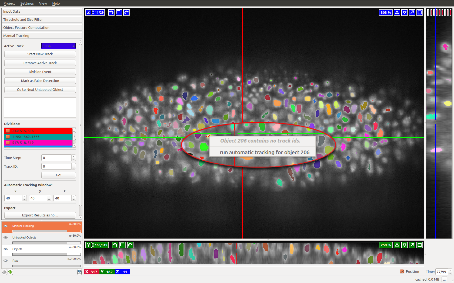Click the Track ID input field
This screenshot has height=283, width=454.
tap(56, 167)
